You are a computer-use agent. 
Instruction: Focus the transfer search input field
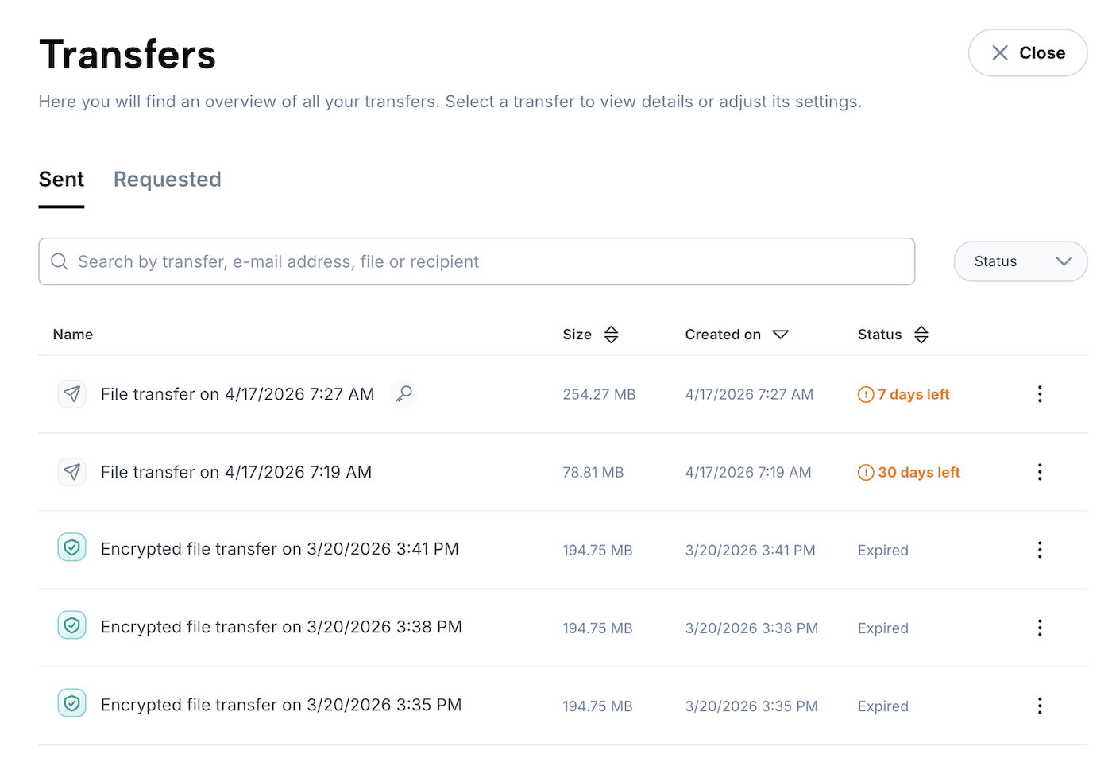coord(477,261)
